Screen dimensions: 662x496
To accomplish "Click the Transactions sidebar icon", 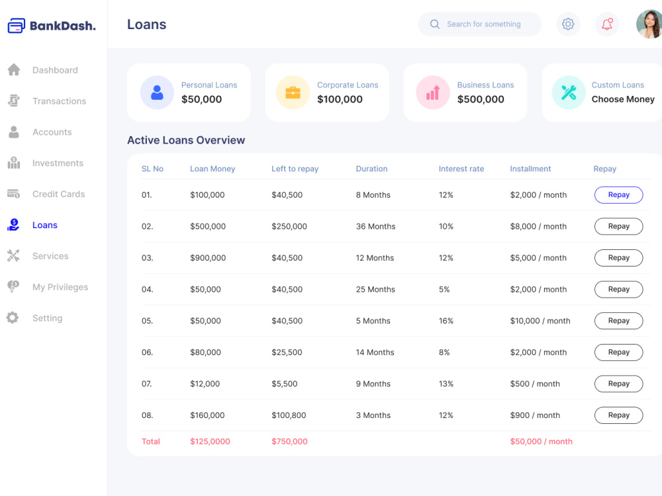I will point(14,101).
